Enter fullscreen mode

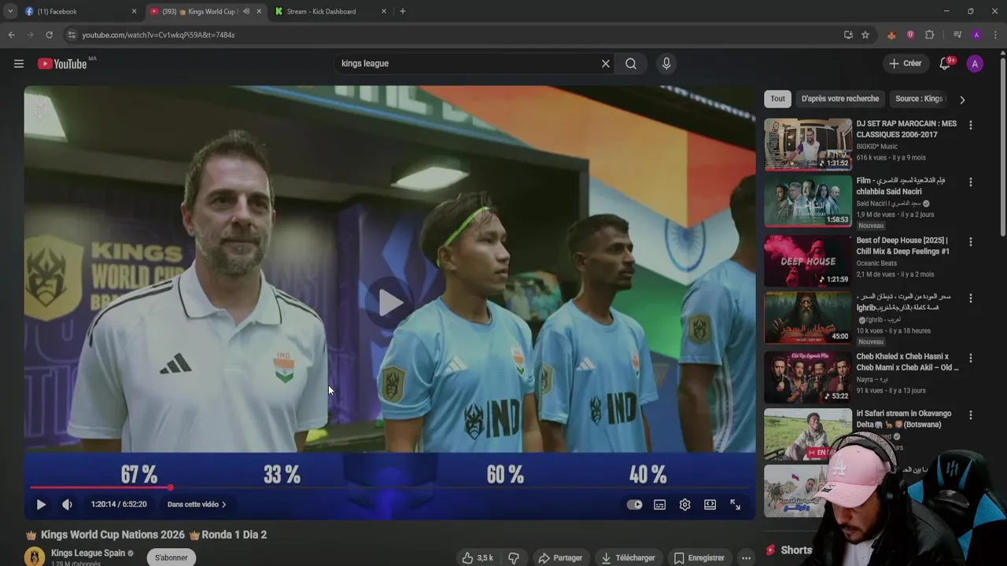click(x=735, y=505)
